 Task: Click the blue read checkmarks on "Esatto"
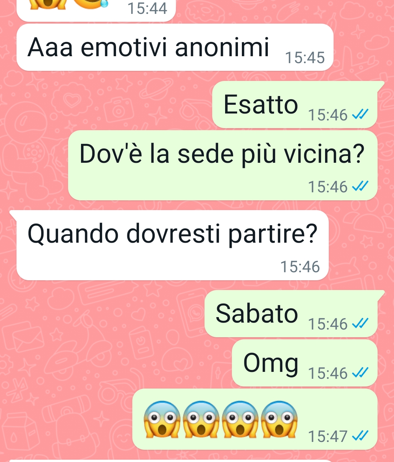click(x=360, y=115)
